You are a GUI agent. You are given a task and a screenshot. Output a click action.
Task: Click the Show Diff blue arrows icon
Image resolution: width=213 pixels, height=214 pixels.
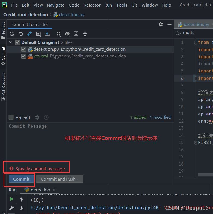[29, 34]
